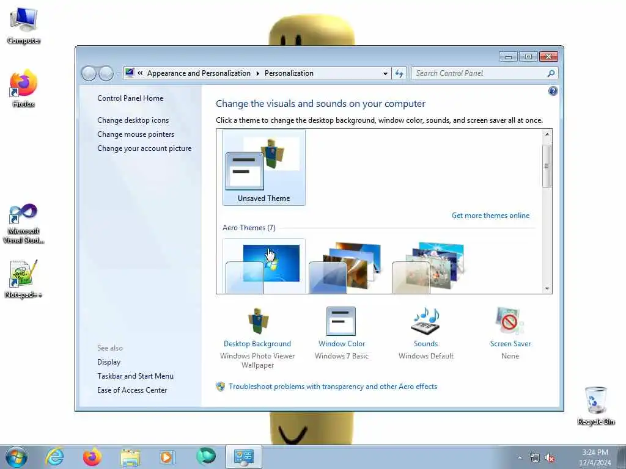Click the Window Color text link
This screenshot has height=469, width=626.
coord(341,343)
